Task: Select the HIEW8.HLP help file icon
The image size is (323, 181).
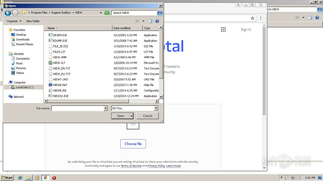Action: click(50, 85)
